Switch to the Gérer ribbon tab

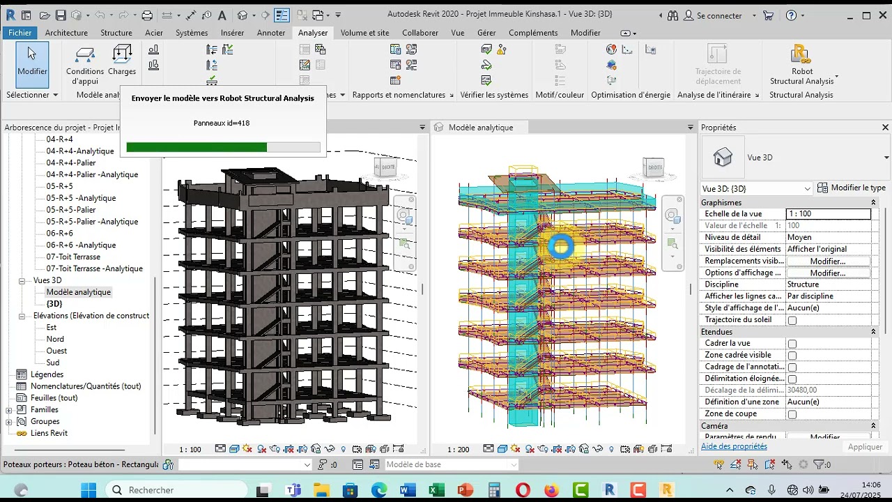point(486,33)
